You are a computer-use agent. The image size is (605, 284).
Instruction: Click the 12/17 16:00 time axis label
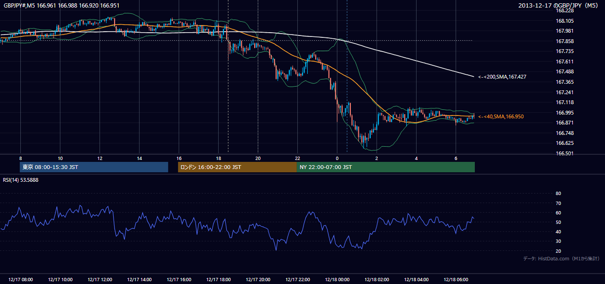pyautogui.click(x=179, y=280)
